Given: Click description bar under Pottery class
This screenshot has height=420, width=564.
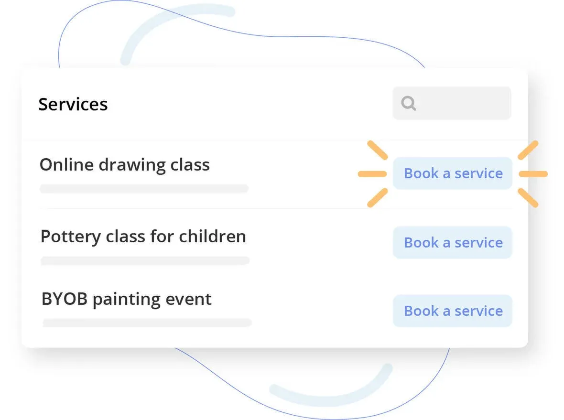Looking at the screenshot, I should click(x=145, y=261).
